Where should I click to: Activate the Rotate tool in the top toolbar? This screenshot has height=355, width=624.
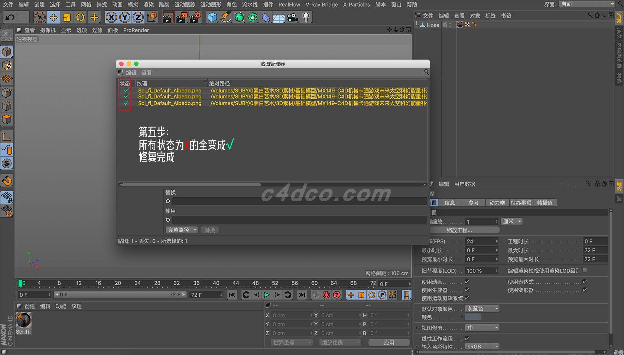[x=80, y=17]
